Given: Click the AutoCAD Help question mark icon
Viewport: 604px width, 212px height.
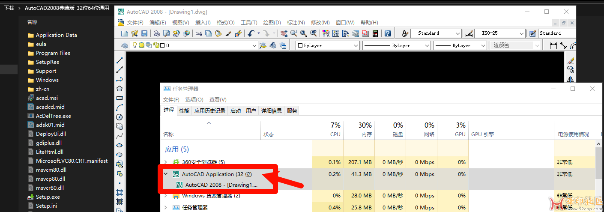Looking at the screenshot, I should (x=388, y=33).
